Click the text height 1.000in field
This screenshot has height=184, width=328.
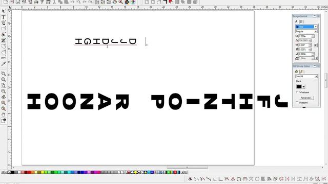pyautogui.click(x=305, y=36)
